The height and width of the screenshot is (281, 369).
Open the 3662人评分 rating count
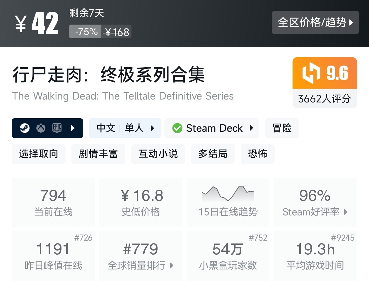[x=324, y=99]
